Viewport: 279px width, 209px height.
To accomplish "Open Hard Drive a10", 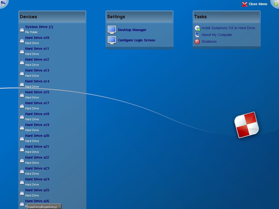I will click(x=37, y=38).
